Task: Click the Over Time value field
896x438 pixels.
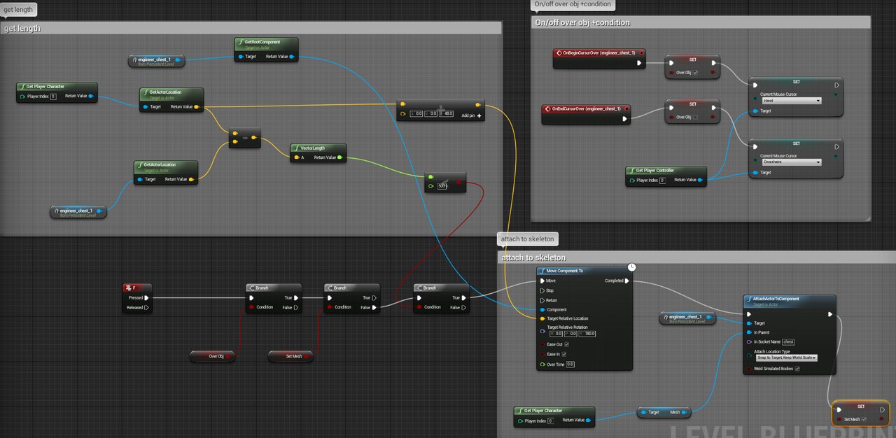Action: click(x=570, y=364)
